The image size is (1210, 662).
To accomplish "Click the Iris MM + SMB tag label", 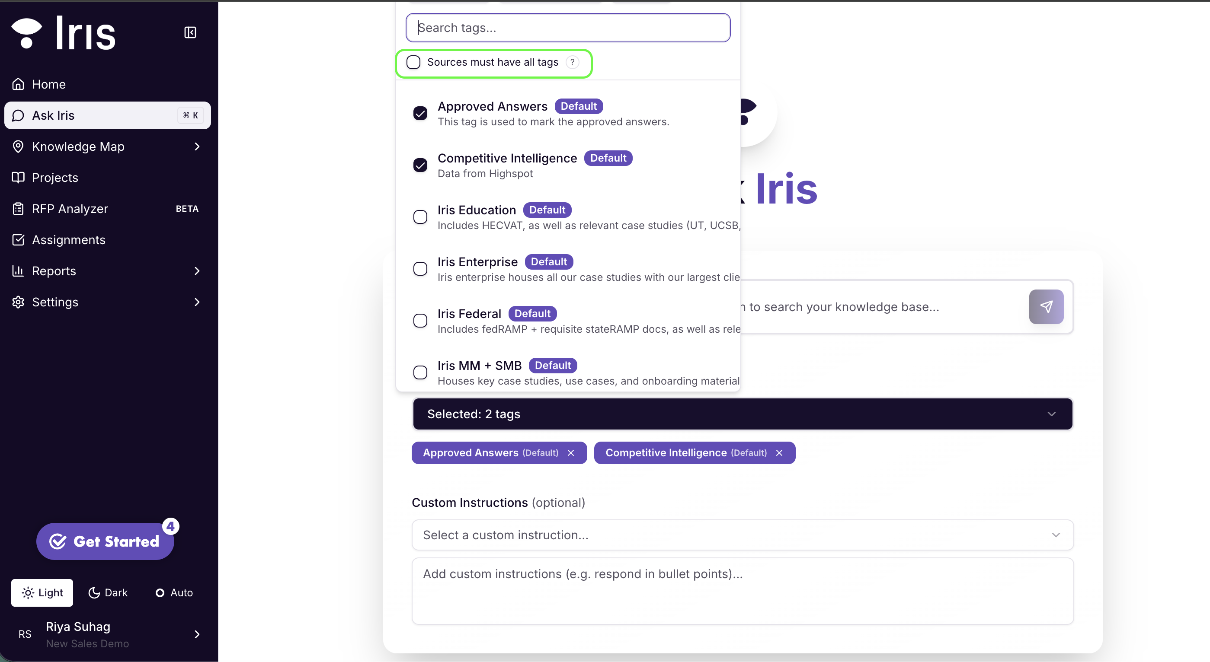I will click(x=480, y=365).
